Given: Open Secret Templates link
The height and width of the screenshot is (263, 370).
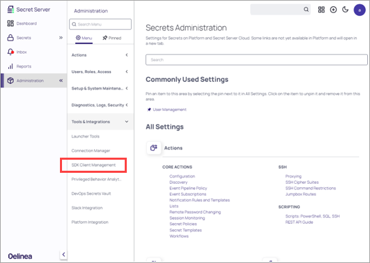Looking at the screenshot, I should 185,230.
